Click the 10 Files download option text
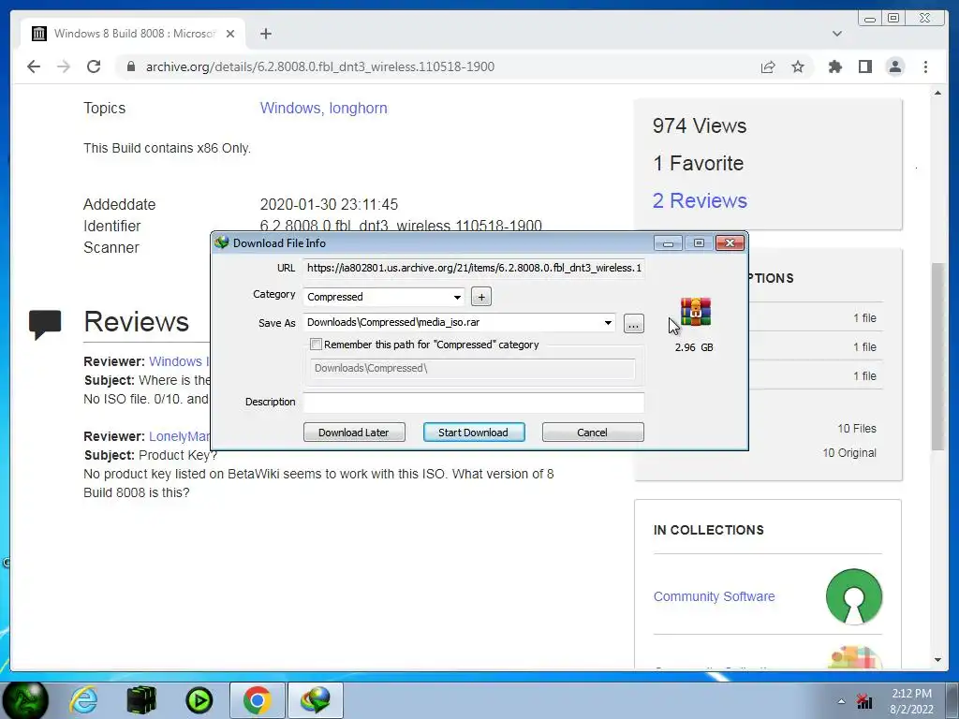The height and width of the screenshot is (719, 959). point(857,429)
